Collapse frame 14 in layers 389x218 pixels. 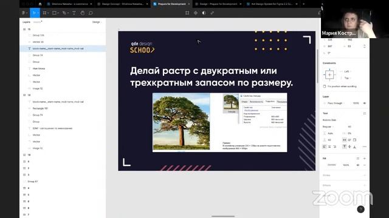24,95
